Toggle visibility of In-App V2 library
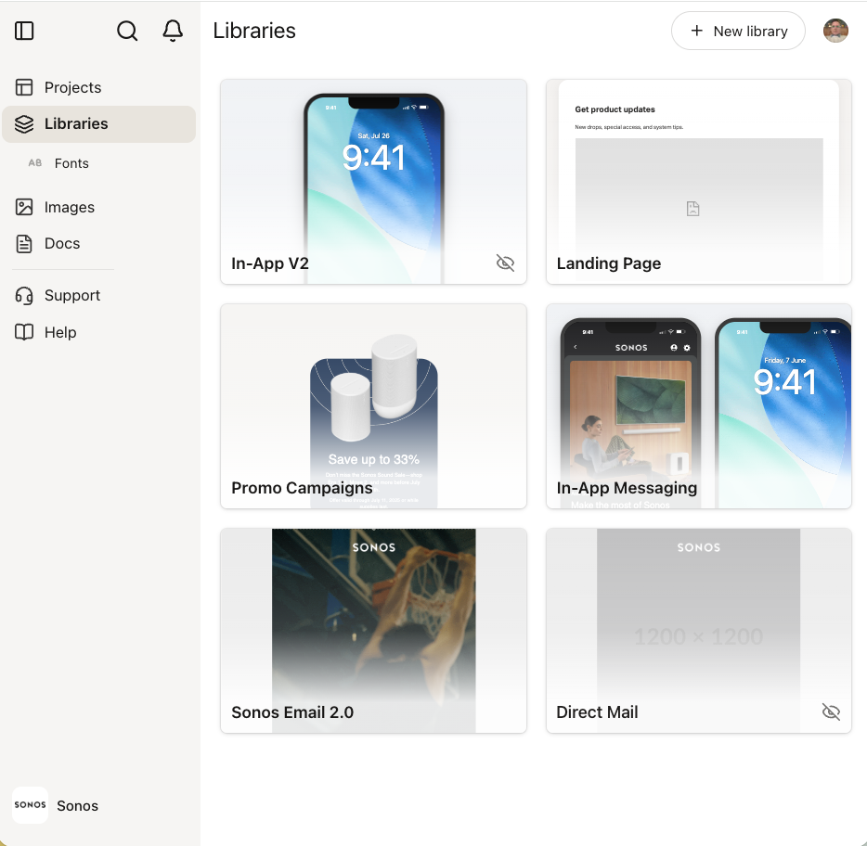Viewport: 867px width, 846px height. click(505, 263)
